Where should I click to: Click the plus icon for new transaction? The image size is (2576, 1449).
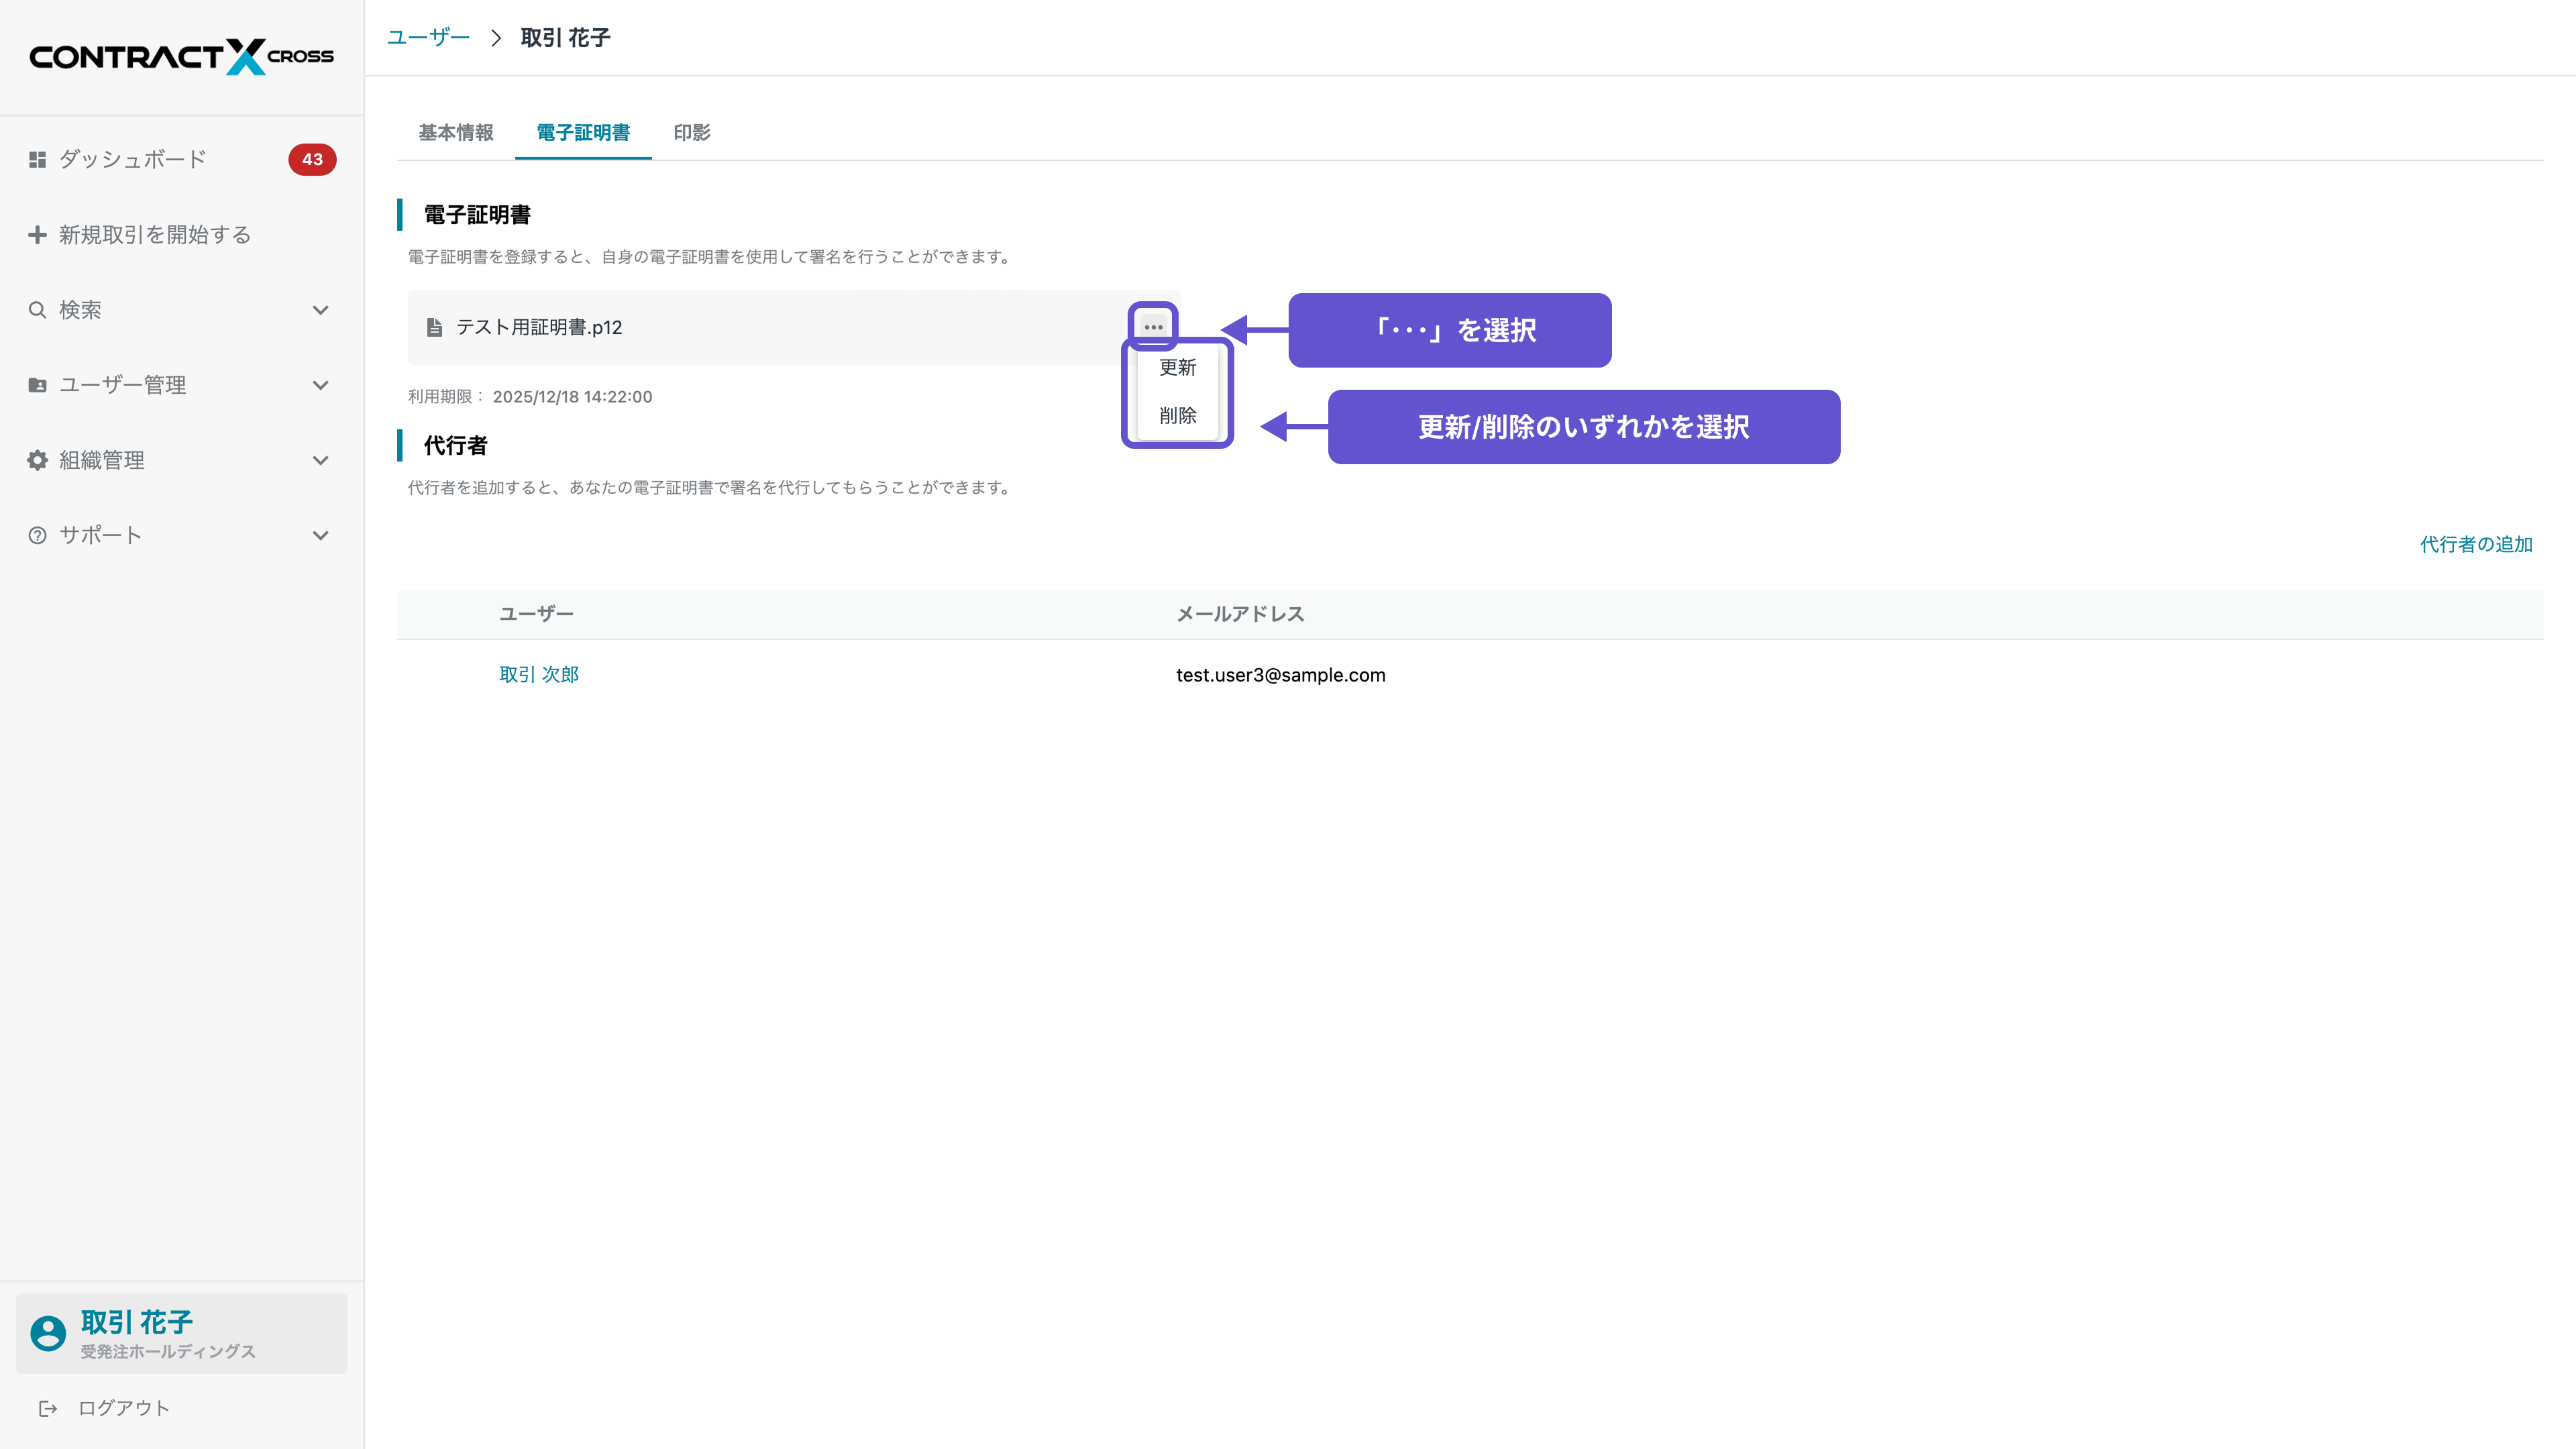[x=37, y=234]
